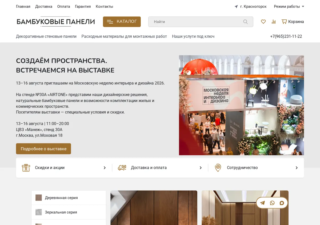Screen dimensions: 320x225
Task: Open the Гарантия top menu item
Action: (83, 6)
